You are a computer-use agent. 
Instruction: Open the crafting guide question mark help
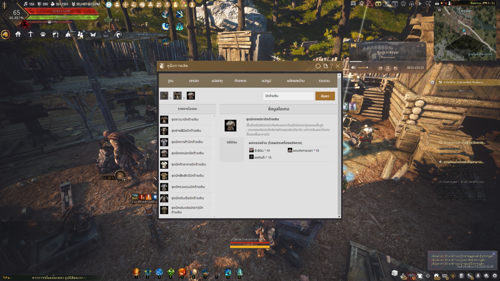click(x=331, y=66)
